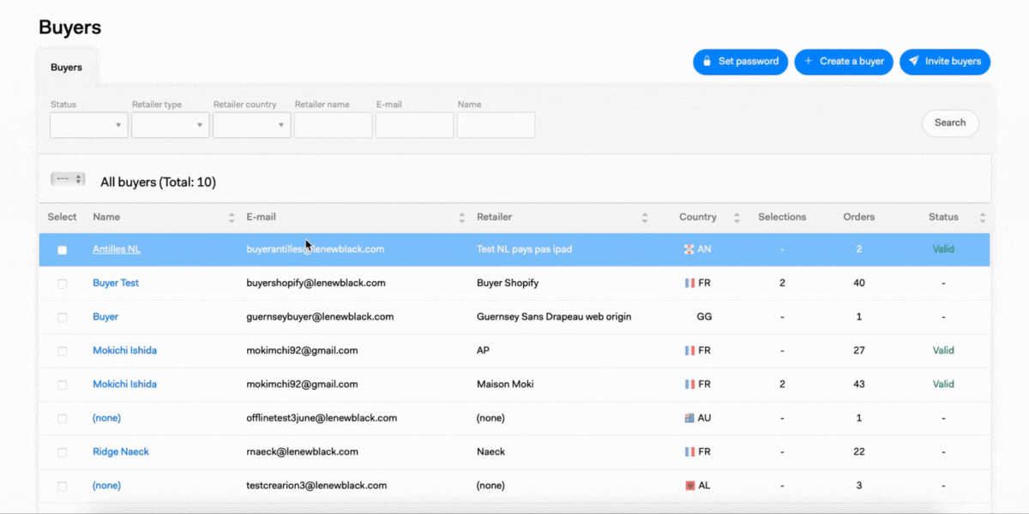The width and height of the screenshot is (1029, 514).
Task: Open the bulk action selector beside All buyers
Action: pyautogui.click(x=68, y=179)
